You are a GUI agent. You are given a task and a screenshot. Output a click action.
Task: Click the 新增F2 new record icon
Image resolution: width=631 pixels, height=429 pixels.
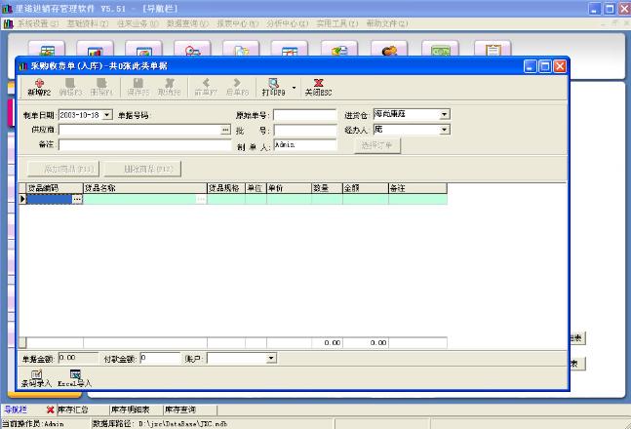(39, 87)
